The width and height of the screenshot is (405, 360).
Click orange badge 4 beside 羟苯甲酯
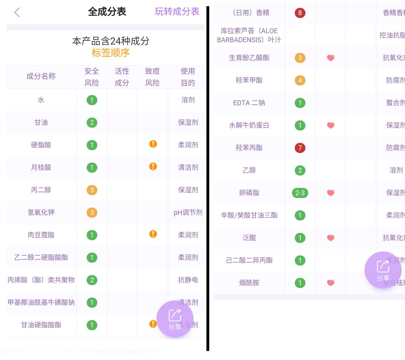point(300,80)
